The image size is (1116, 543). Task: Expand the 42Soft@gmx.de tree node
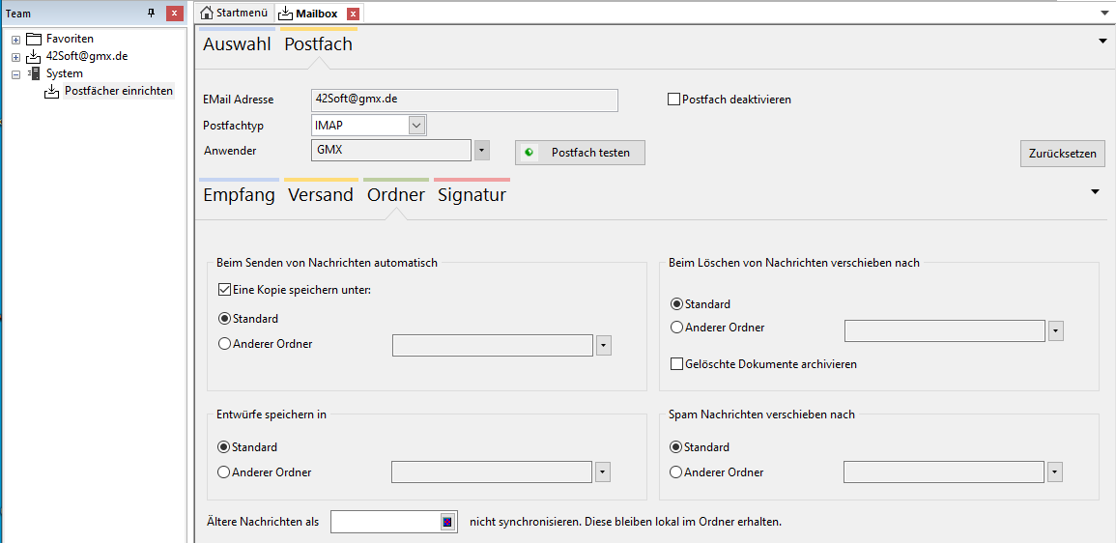(x=15, y=57)
